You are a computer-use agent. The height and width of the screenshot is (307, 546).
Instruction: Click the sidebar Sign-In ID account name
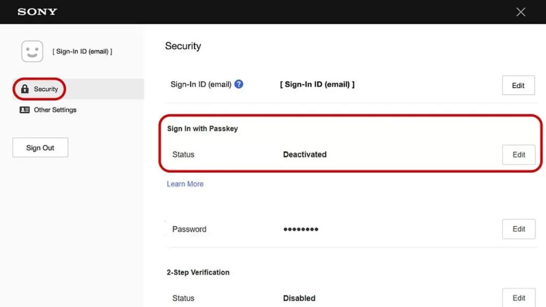pos(82,52)
